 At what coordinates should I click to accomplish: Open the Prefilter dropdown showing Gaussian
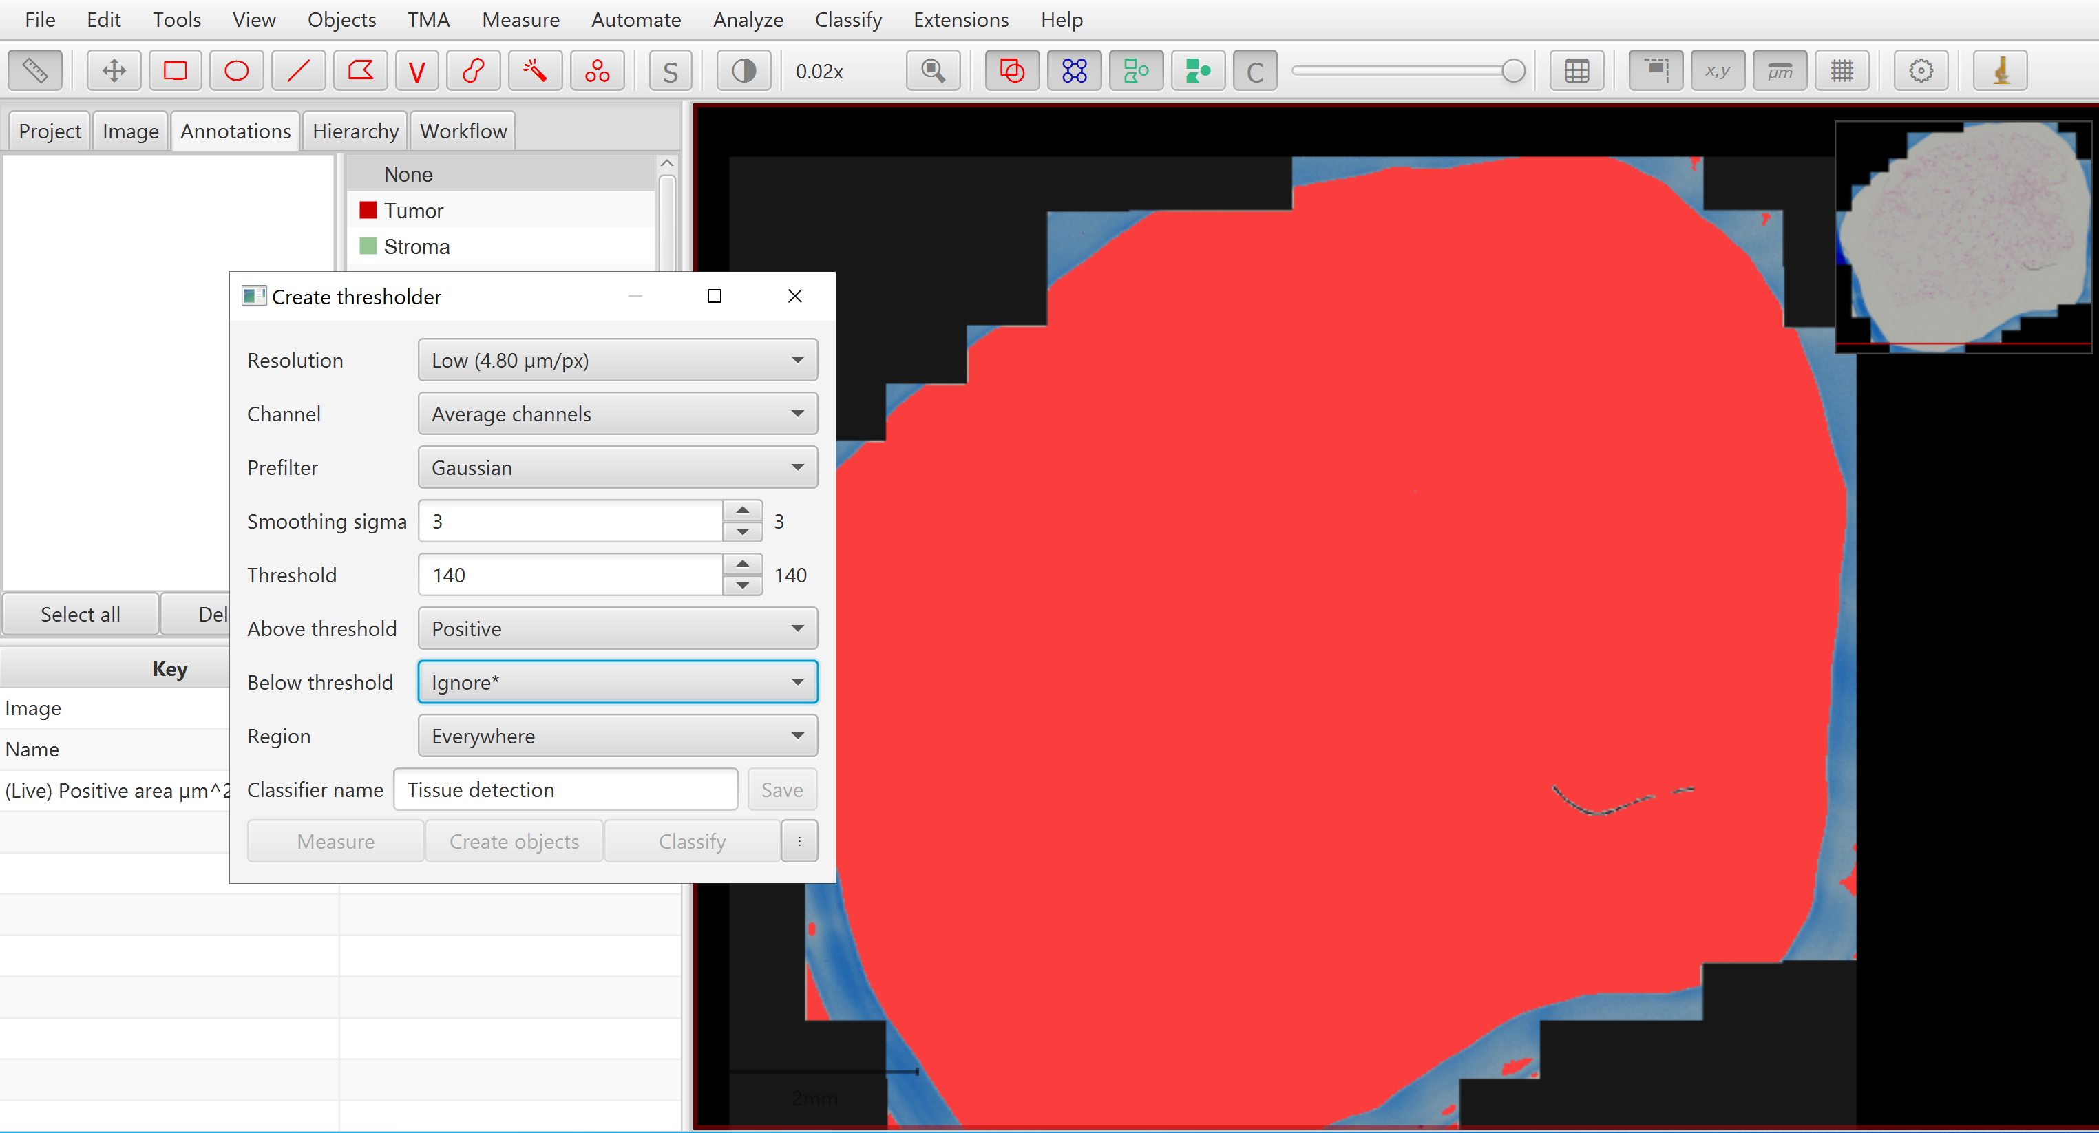click(616, 467)
